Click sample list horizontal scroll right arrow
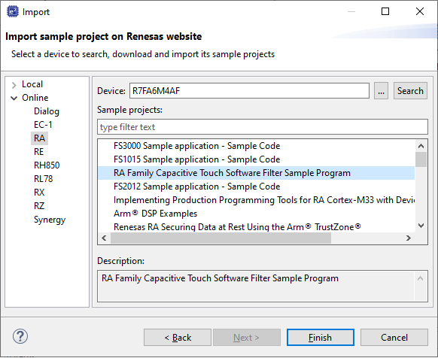This screenshot has width=438, height=358. point(409,238)
